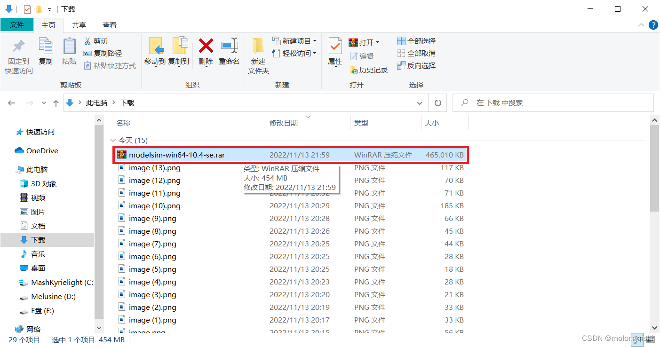This screenshot has height=347, width=660.
Task: Click the 剪切 (Cut) scissors icon
Action: 87,41
